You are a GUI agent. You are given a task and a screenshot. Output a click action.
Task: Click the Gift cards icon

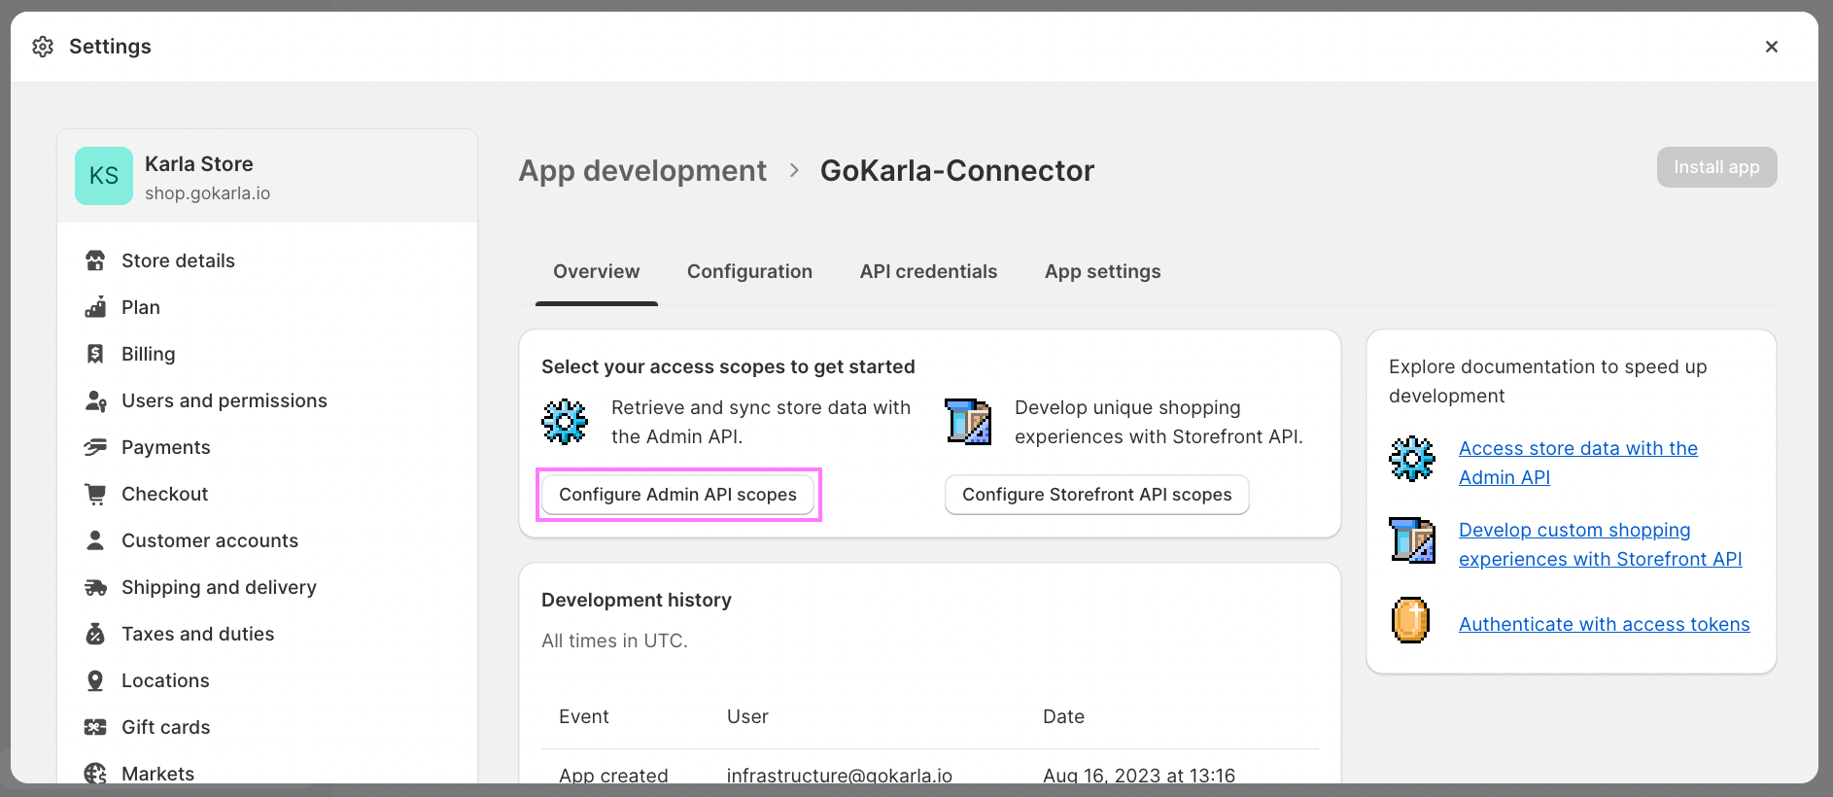95,727
